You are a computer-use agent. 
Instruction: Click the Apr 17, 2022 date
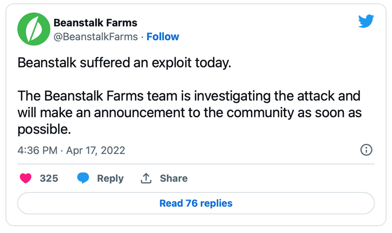pos(95,150)
